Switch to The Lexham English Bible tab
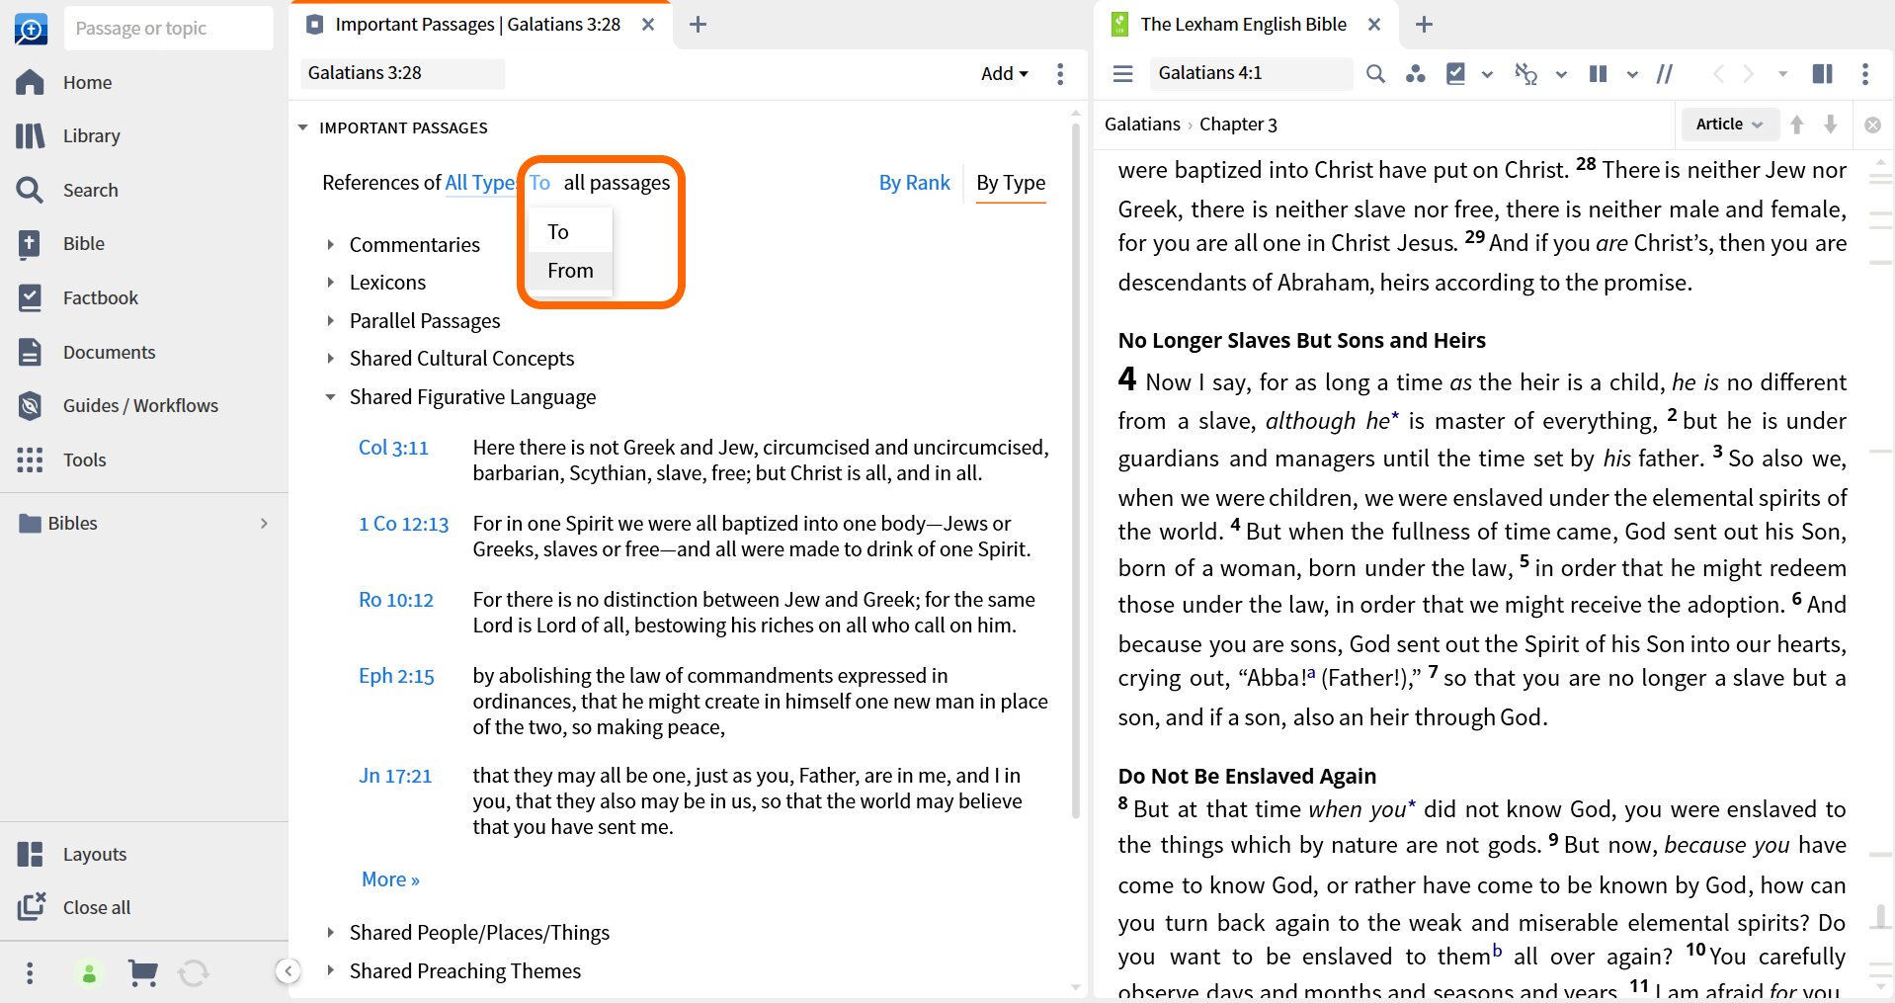Image resolution: width=1895 pixels, height=1003 pixels. (1241, 24)
